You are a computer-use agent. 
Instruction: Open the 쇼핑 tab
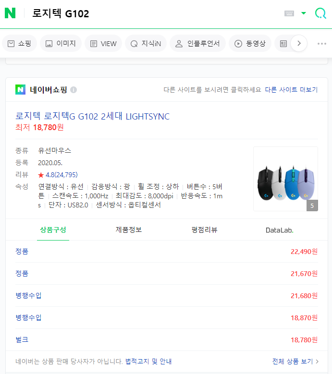point(20,43)
